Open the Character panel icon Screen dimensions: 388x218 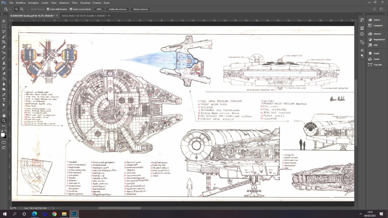(x=362, y=50)
